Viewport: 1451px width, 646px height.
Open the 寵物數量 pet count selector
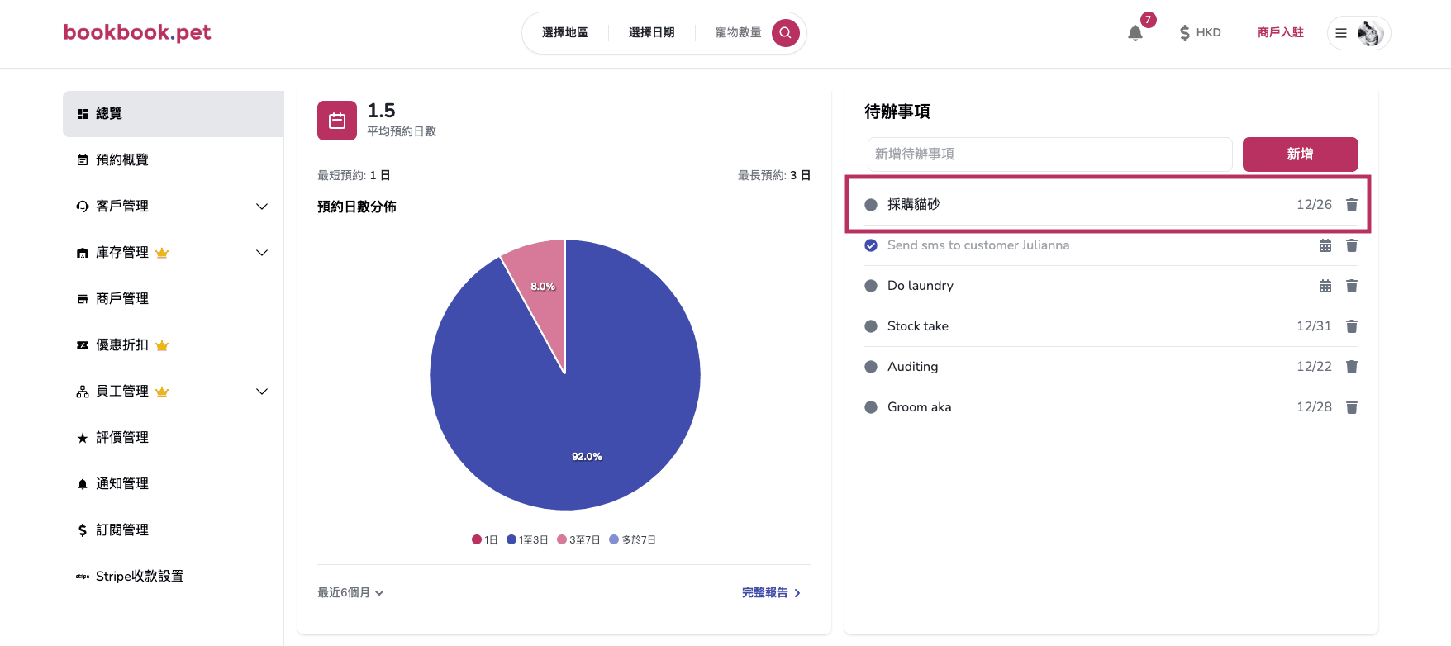tap(738, 33)
